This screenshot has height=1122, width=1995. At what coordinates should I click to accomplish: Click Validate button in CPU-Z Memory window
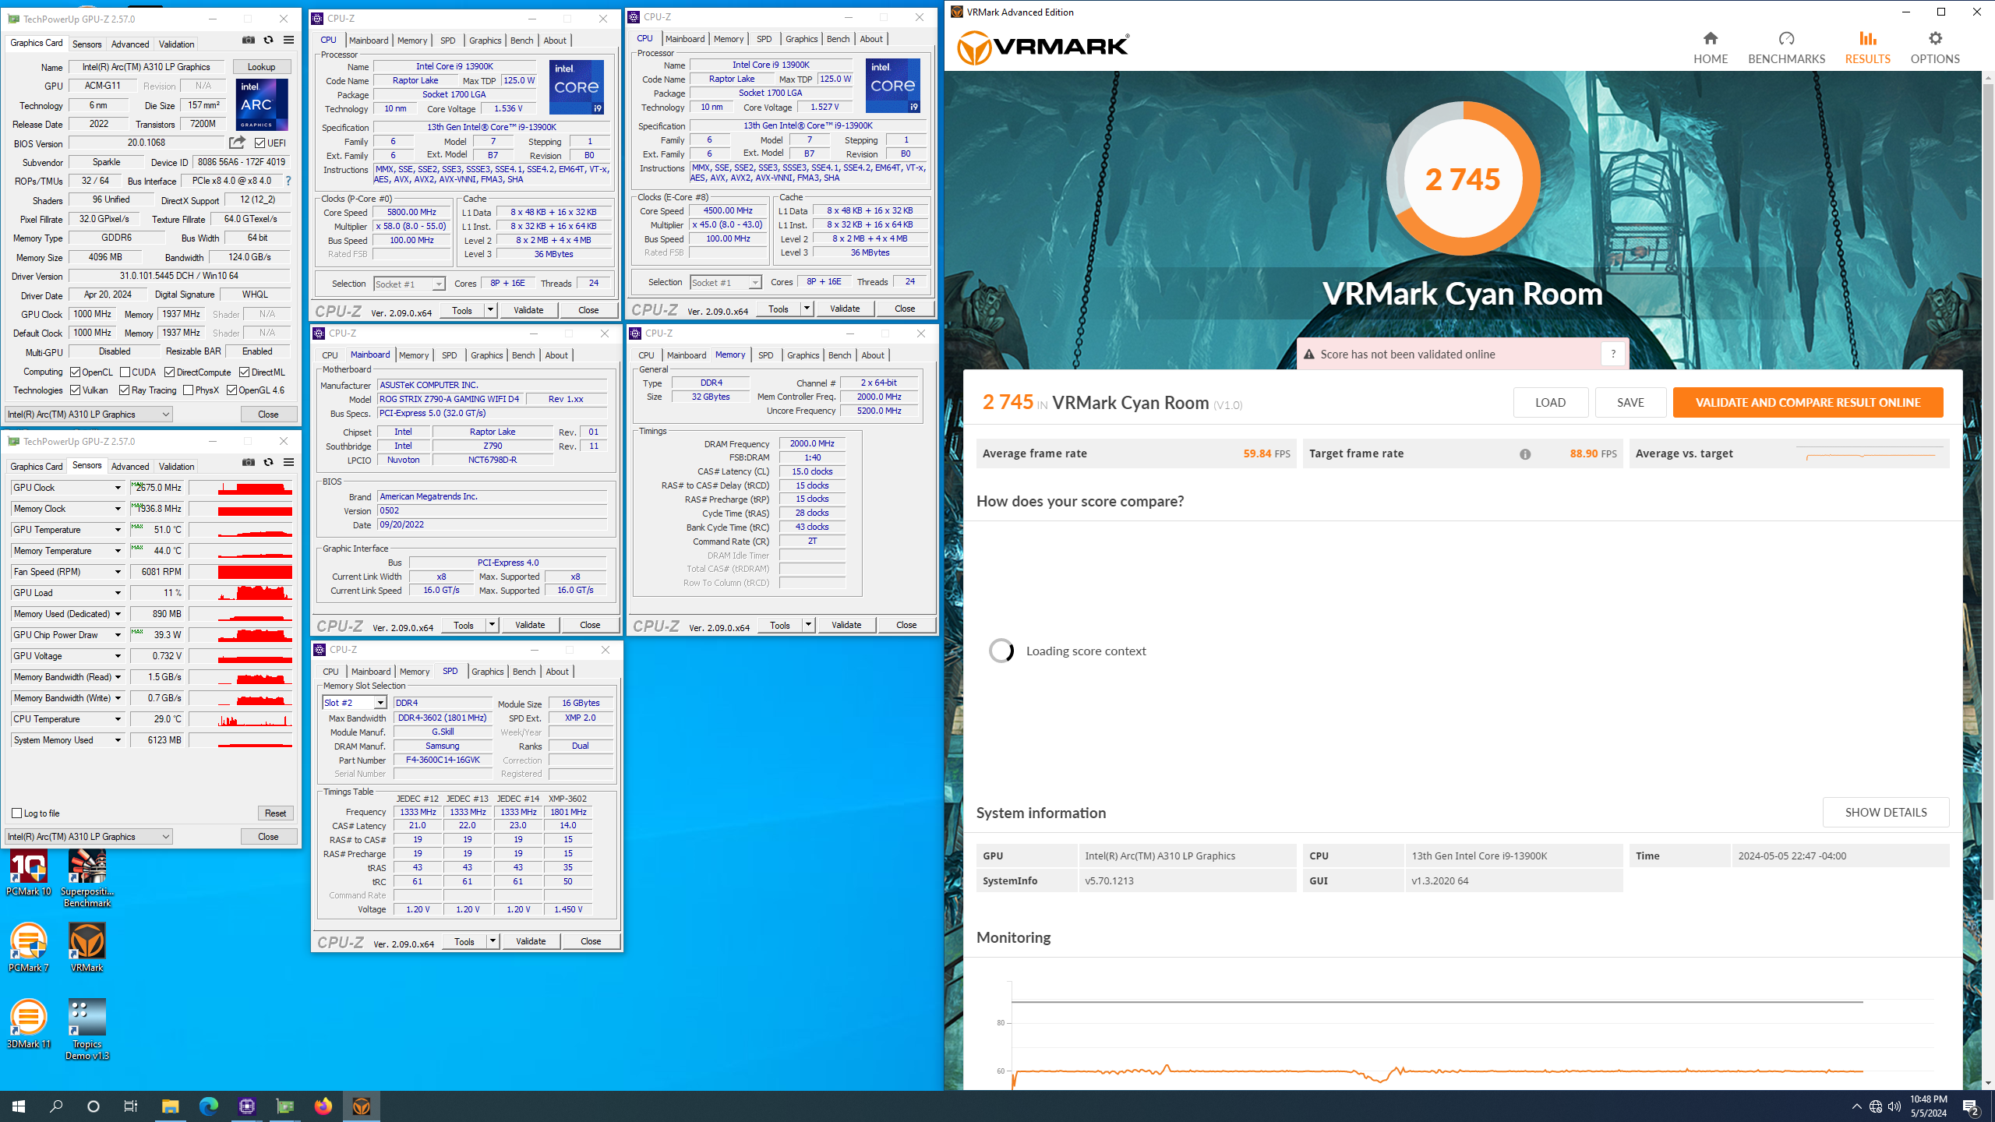846,625
